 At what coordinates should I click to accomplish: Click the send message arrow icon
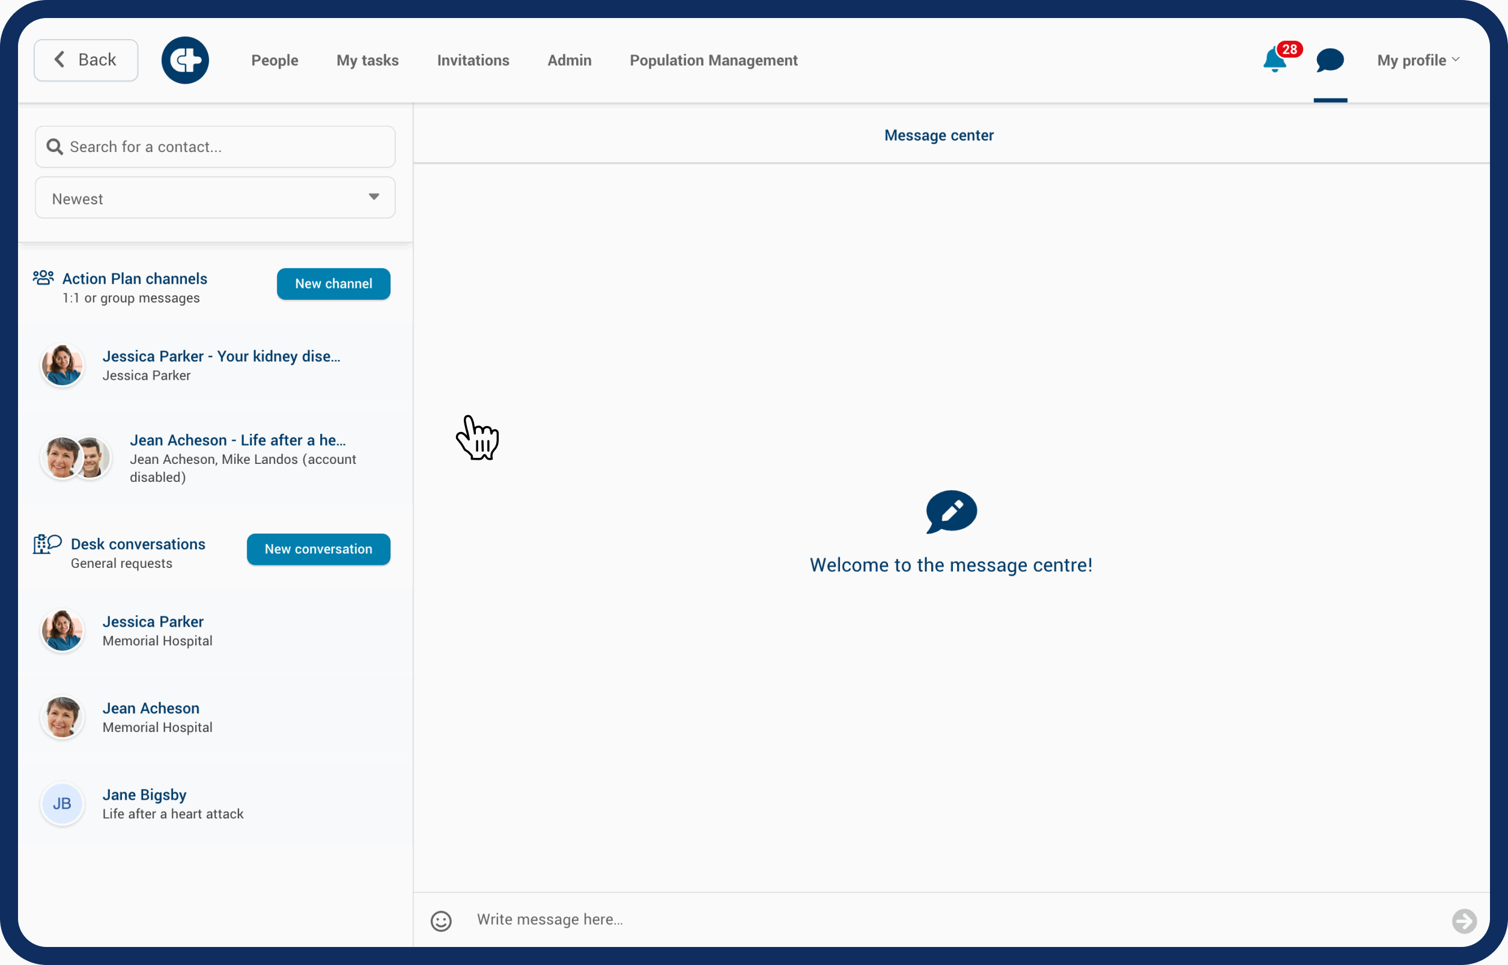tap(1464, 921)
